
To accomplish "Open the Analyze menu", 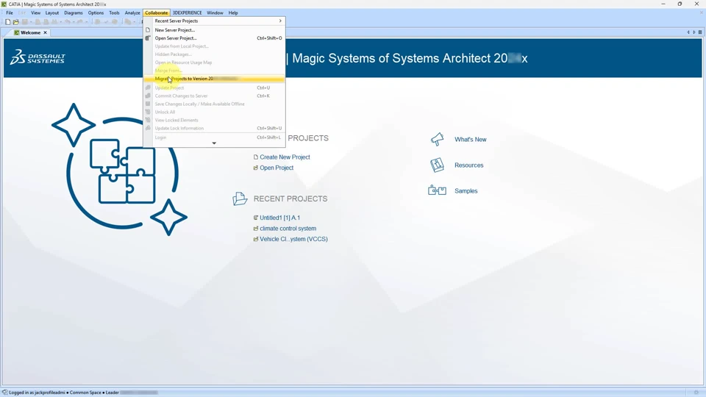I will 132,12.
